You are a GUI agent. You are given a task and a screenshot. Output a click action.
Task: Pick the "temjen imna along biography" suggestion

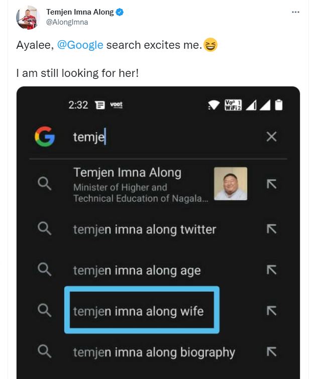154,352
